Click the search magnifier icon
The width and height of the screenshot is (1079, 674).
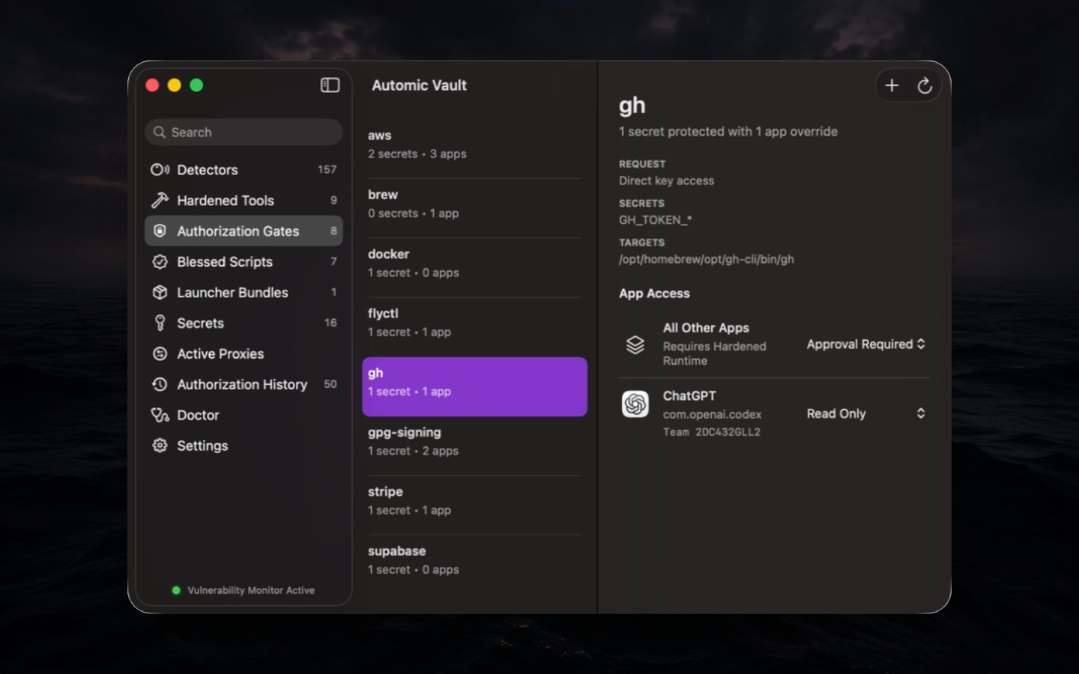tap(160, 133)
